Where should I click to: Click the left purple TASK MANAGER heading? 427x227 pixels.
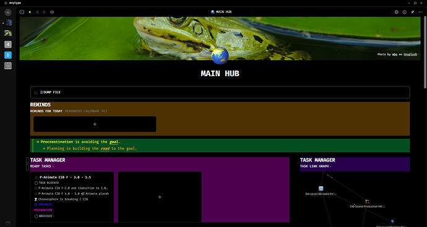(x=48, y=160)
